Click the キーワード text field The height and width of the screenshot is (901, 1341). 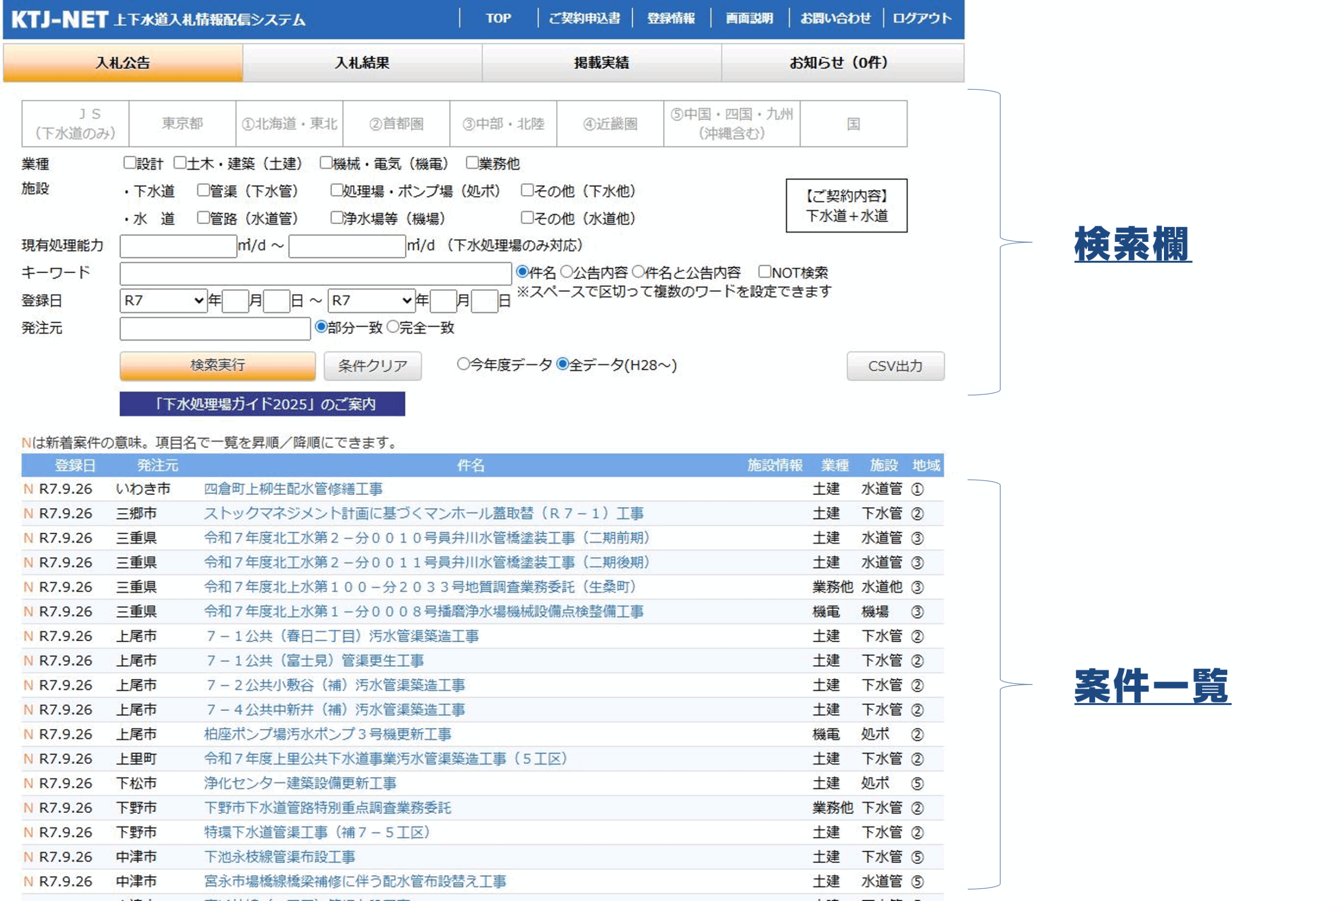pyautogui.click(x=315, y=273)
